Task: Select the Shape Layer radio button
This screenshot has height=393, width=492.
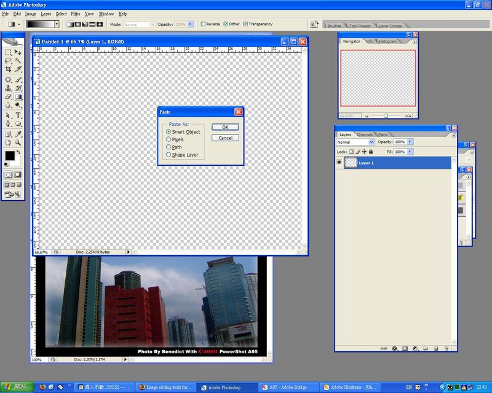Action: (x=169, y=155)
